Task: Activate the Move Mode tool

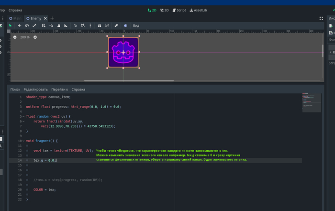Action: pos(20,25)
